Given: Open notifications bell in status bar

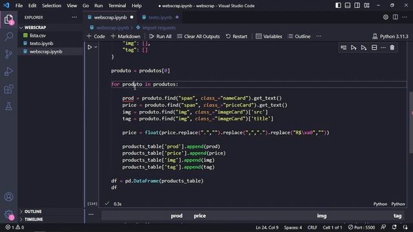Looking at the screenshot, I should [x=394, y=227].
